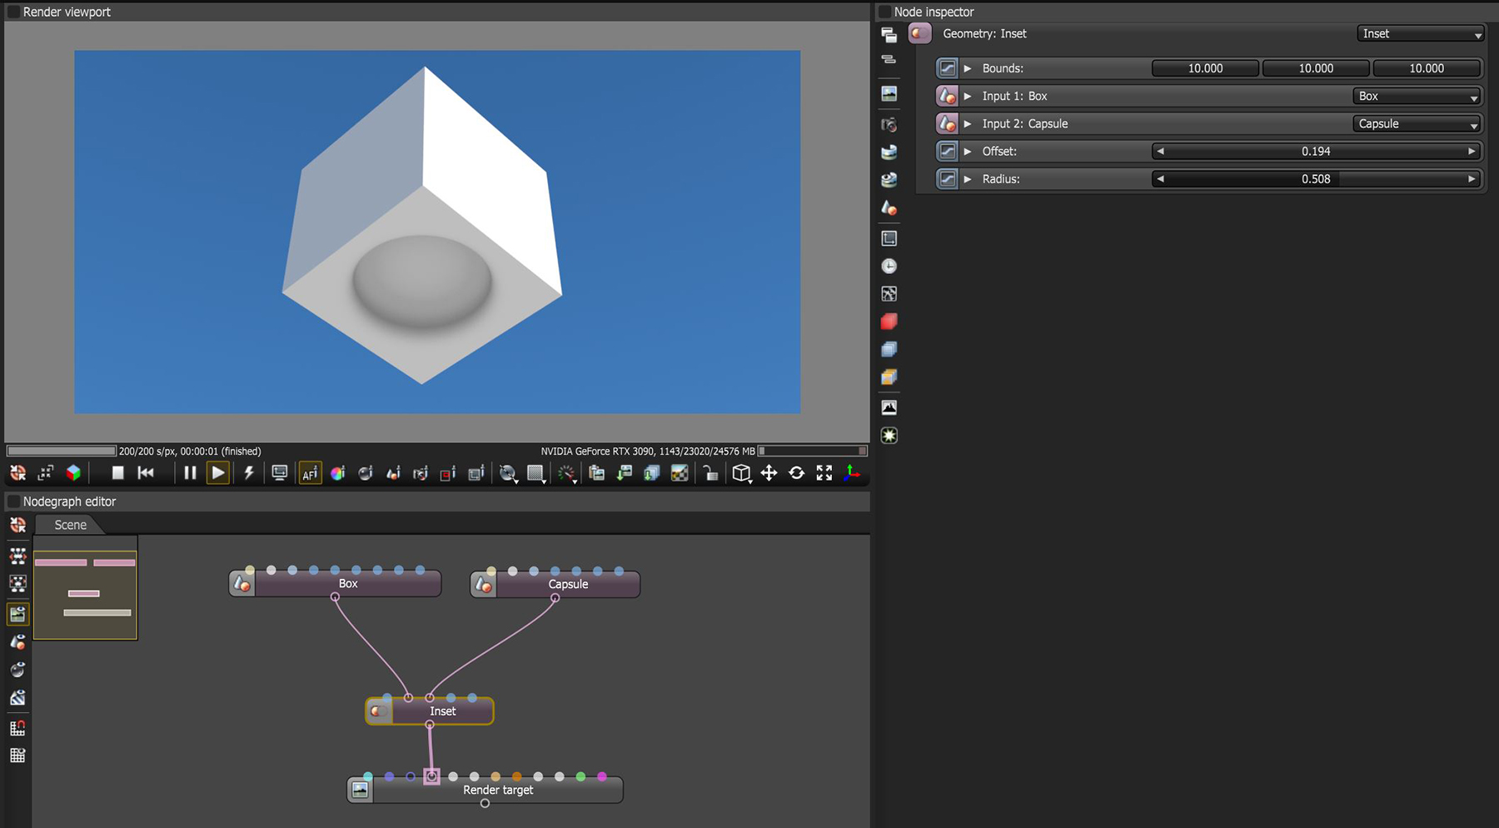
Task: Open the Input 1 Box dropdown
Action: coord(1417,96)
